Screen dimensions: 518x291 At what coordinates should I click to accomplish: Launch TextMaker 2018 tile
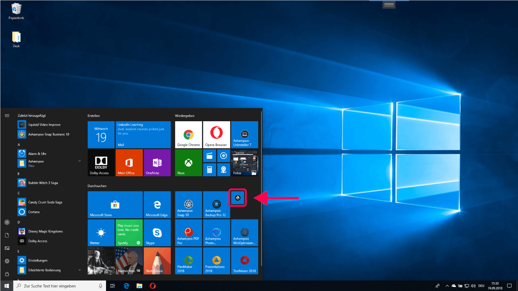point(244,261)
